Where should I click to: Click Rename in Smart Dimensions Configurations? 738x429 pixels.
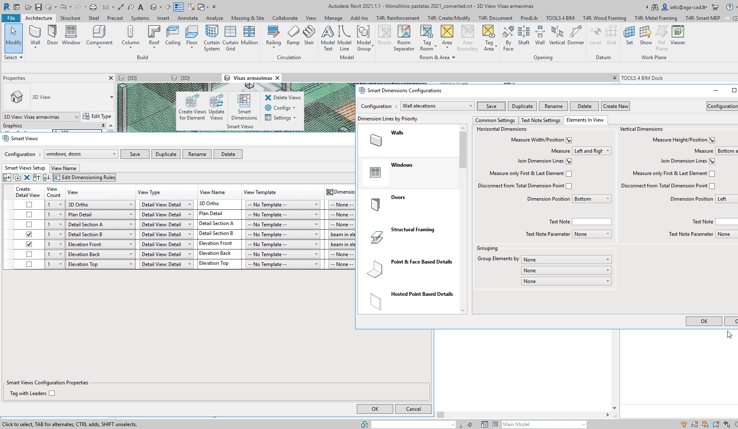553,106
